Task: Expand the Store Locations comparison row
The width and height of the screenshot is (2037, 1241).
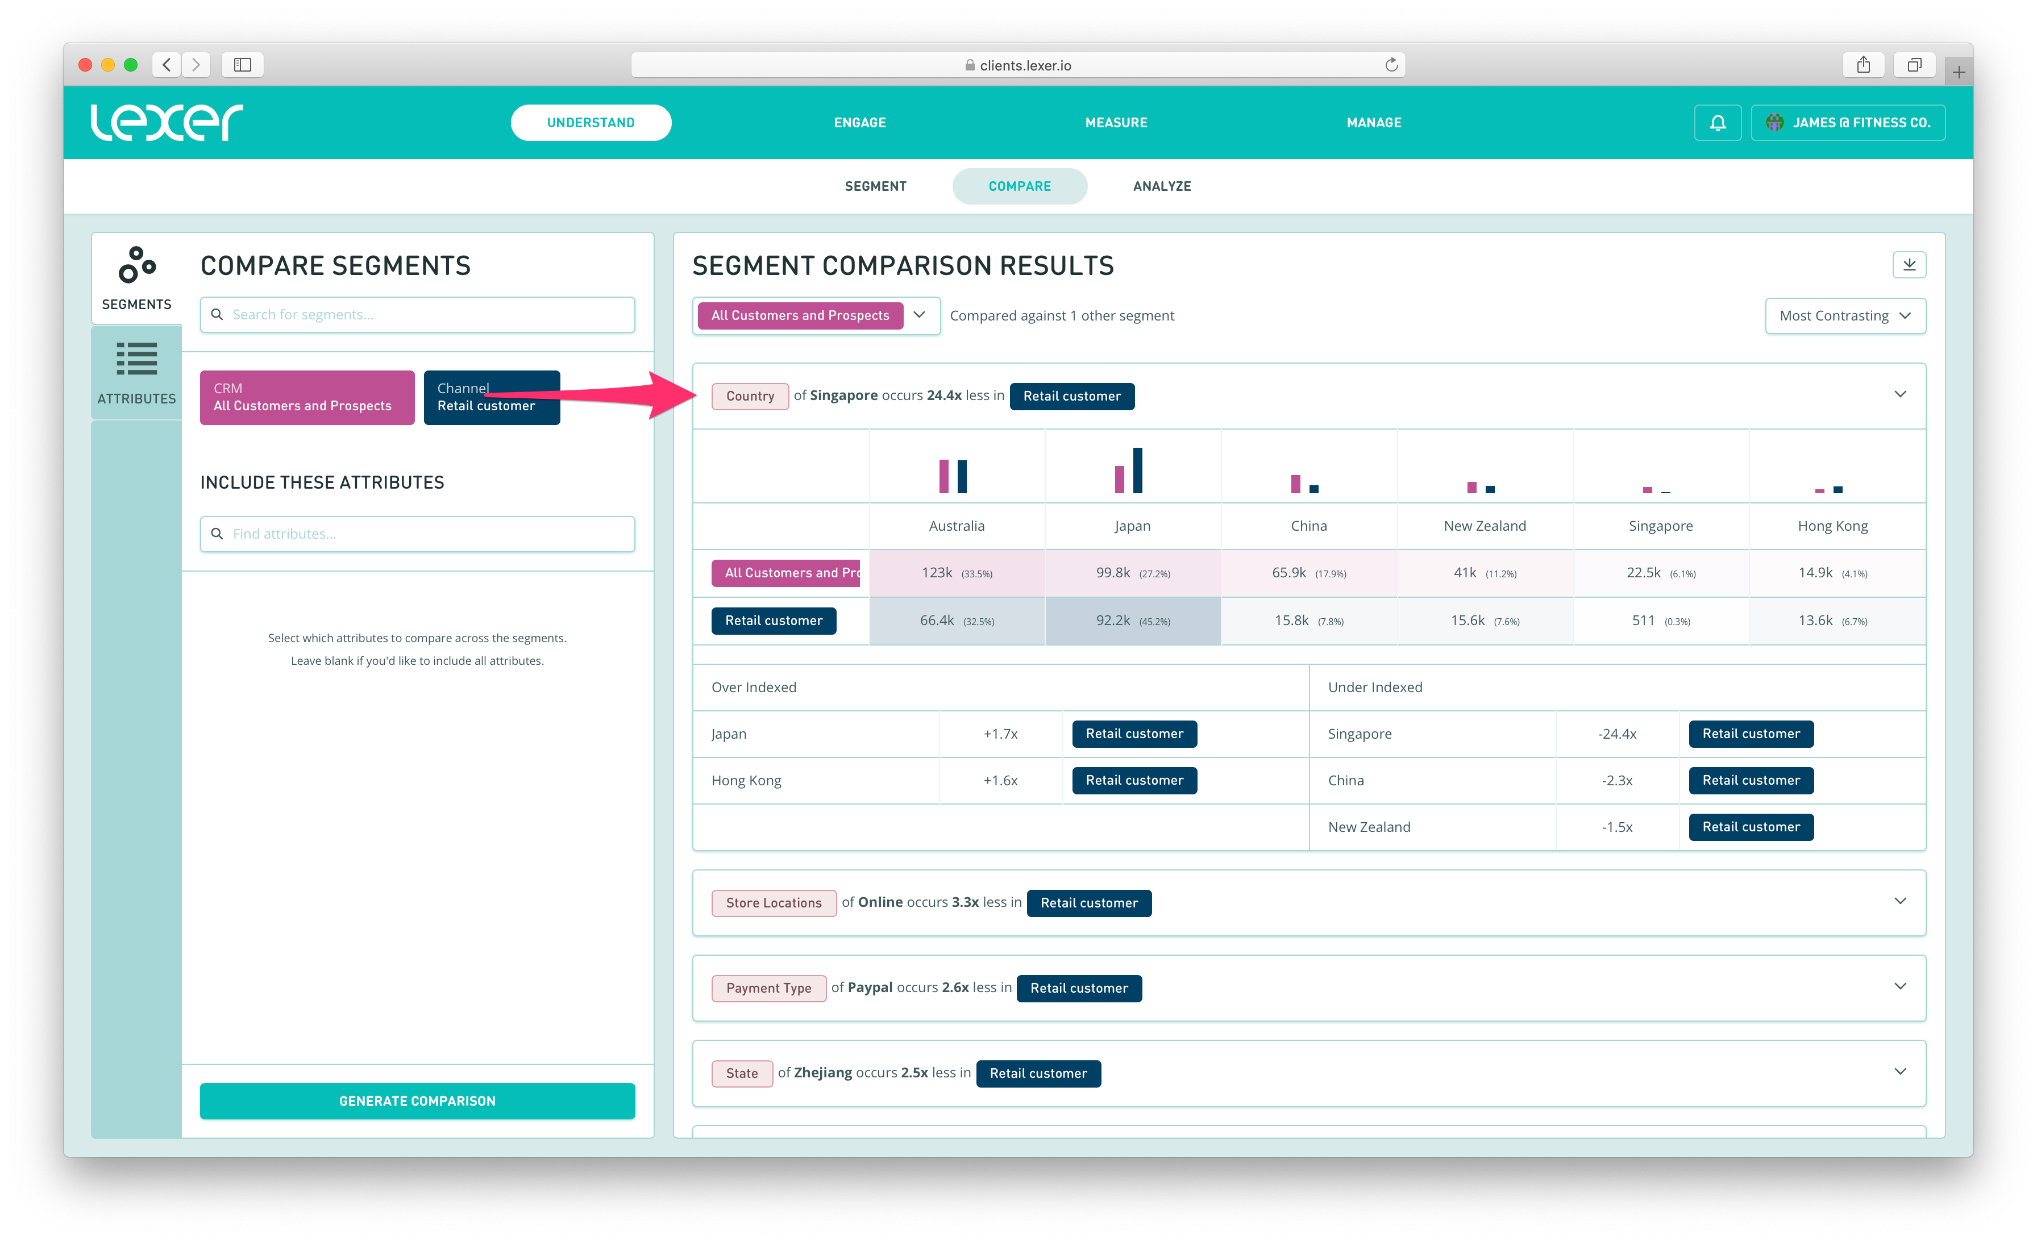Action: coord(1900,901)
